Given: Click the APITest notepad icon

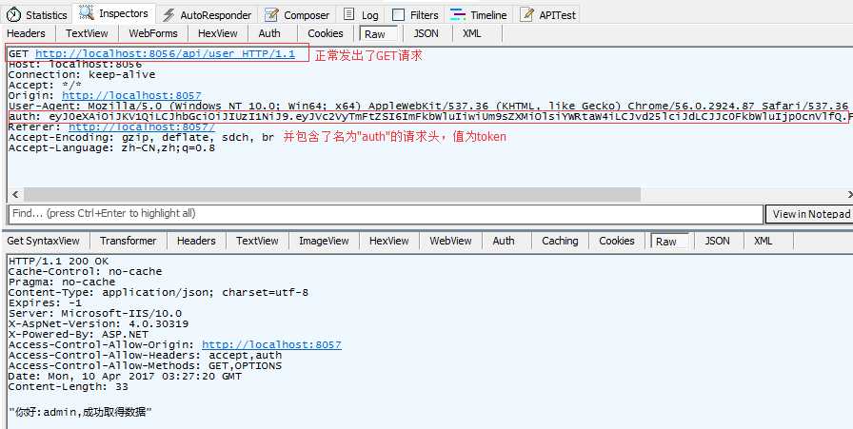Looking at the screenshot, I should tap(526, 14).
